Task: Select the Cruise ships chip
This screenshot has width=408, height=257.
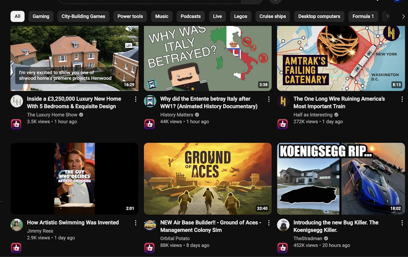Action: (x=273, y=16)
